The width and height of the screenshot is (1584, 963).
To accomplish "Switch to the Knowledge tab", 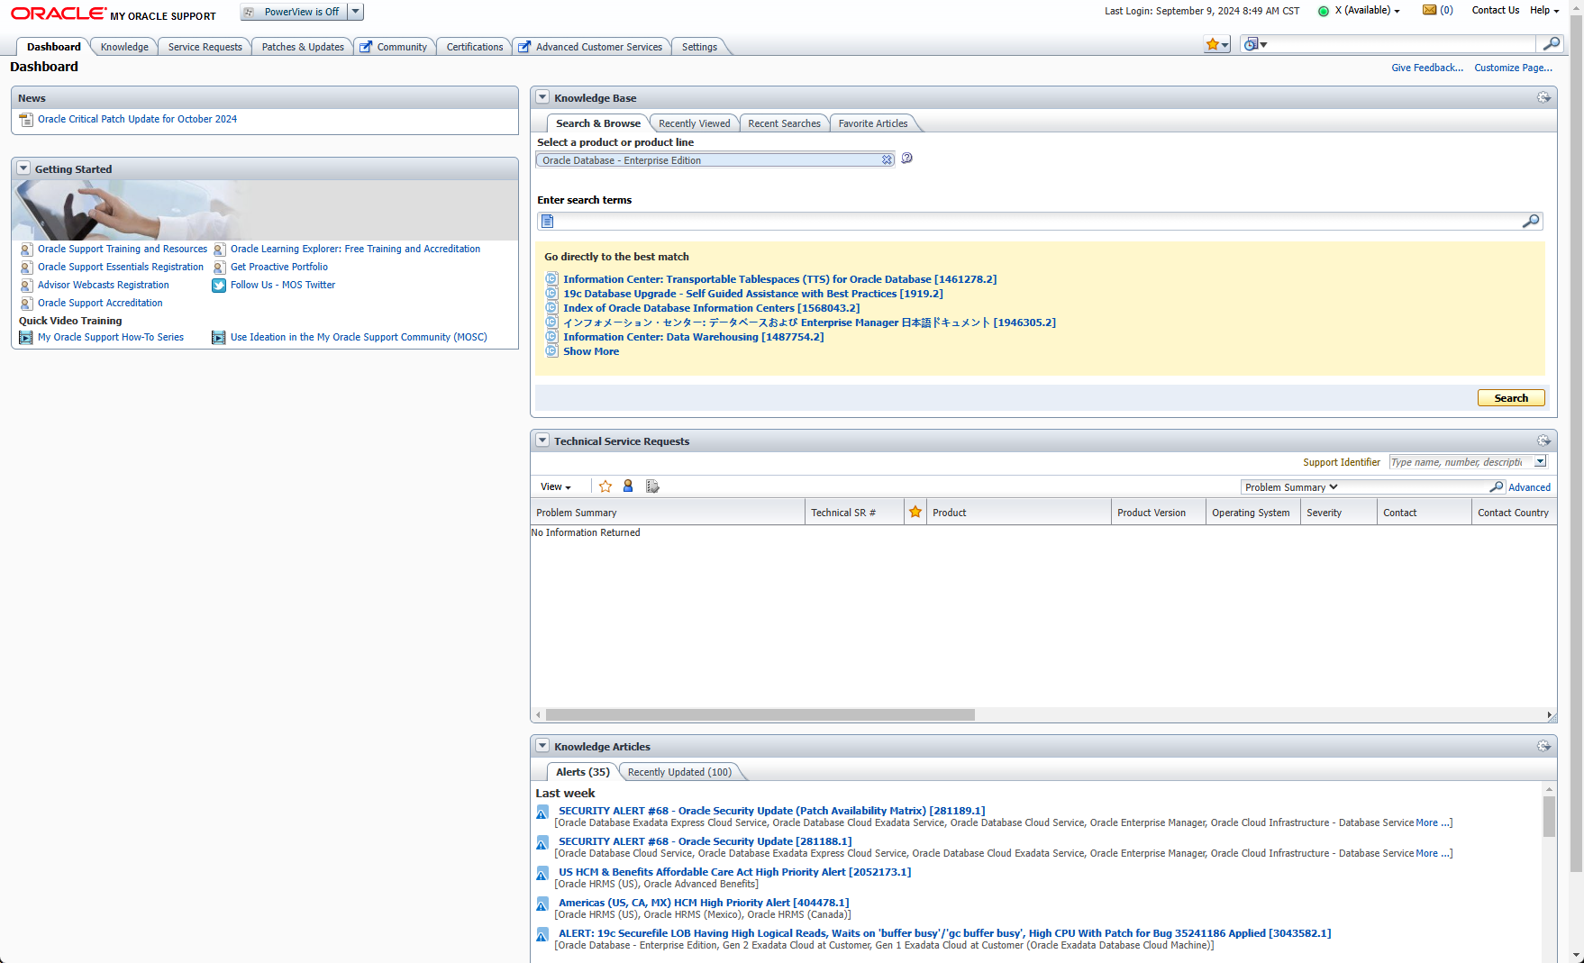I will (124, 47).
